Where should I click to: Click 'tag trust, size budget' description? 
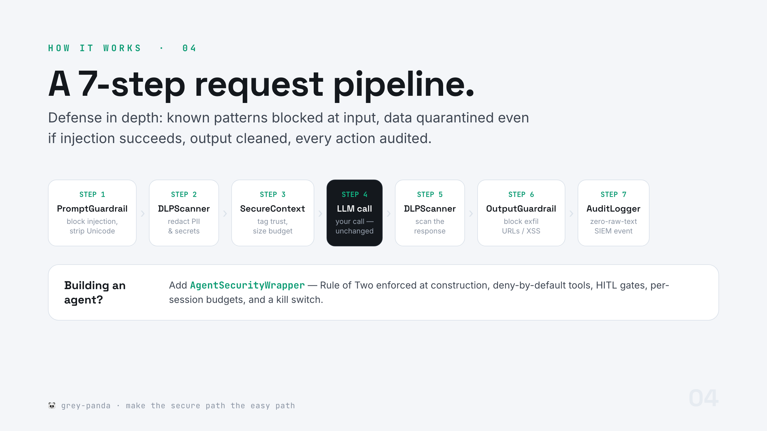pos(273,226)
